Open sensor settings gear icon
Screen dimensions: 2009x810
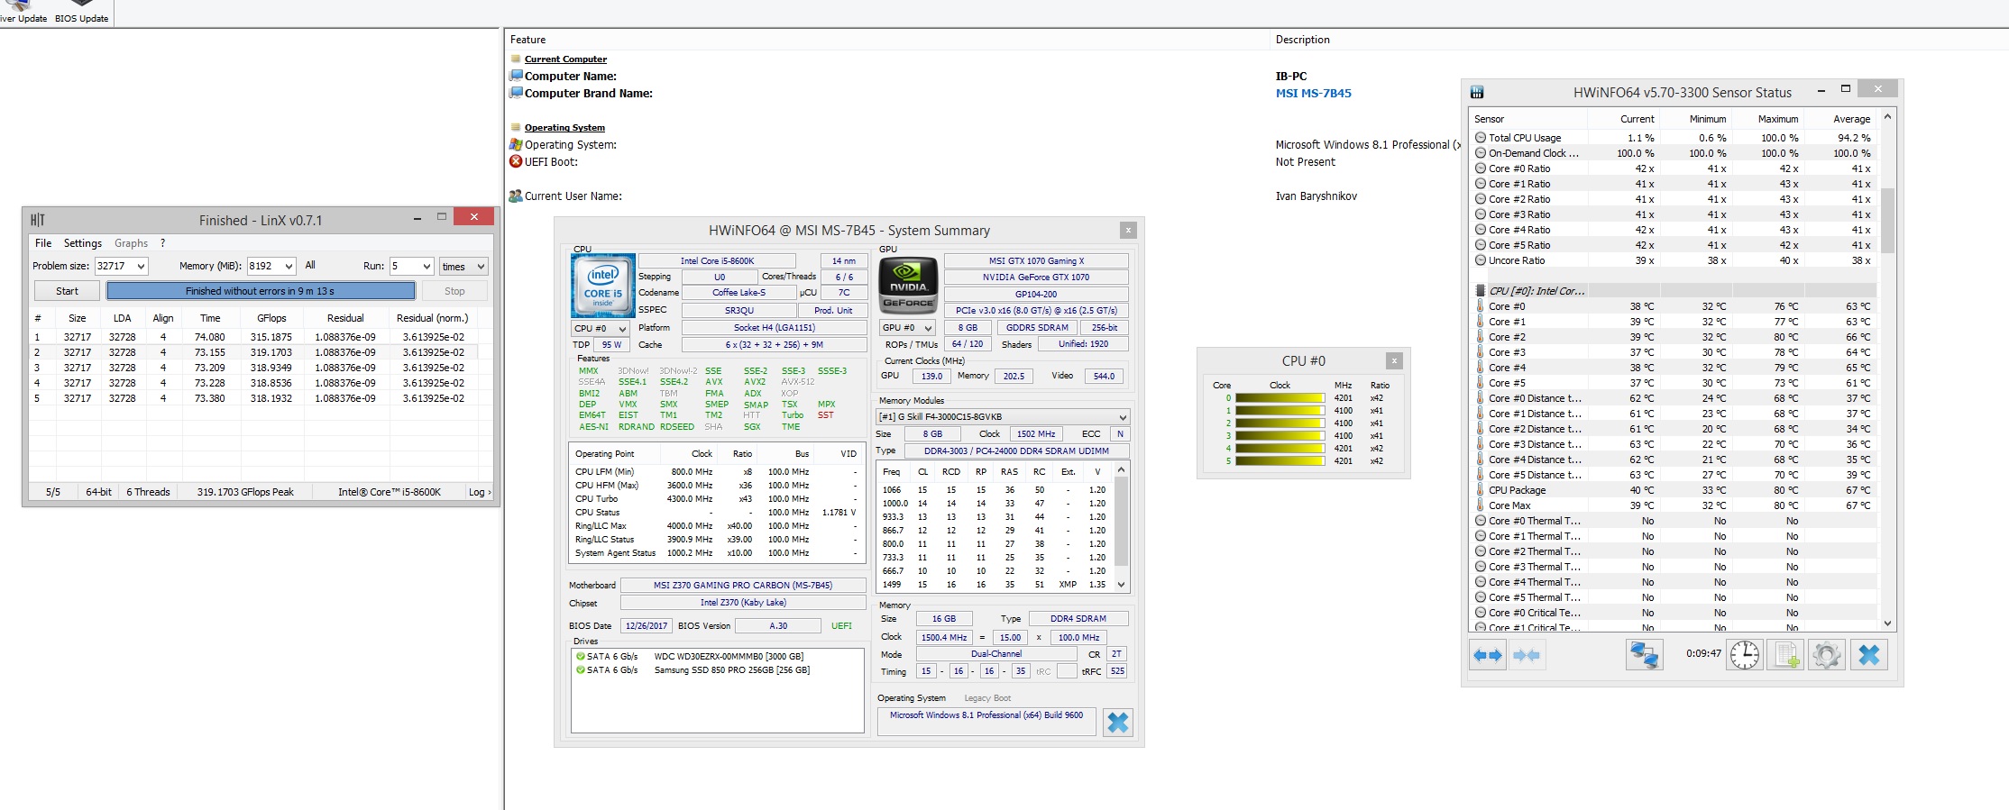pos(1827,655)
